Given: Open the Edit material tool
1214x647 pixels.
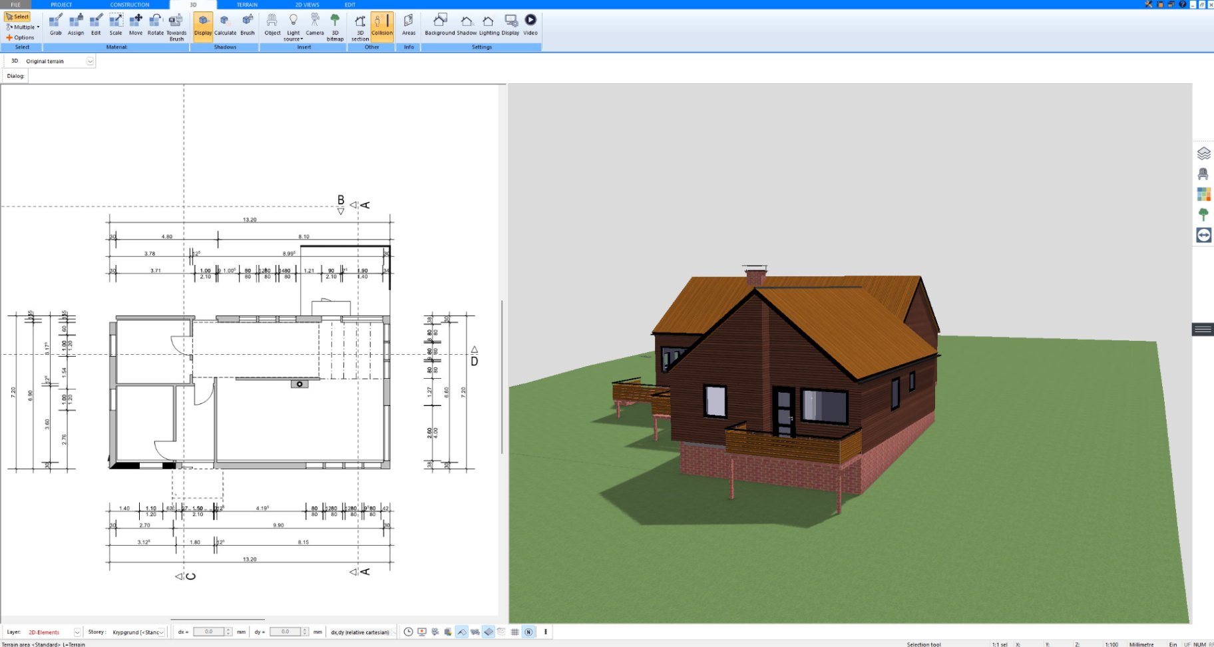Looking at the screenshot, I should (96, 25).
